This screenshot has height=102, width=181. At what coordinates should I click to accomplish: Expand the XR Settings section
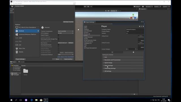click(123, 71)
